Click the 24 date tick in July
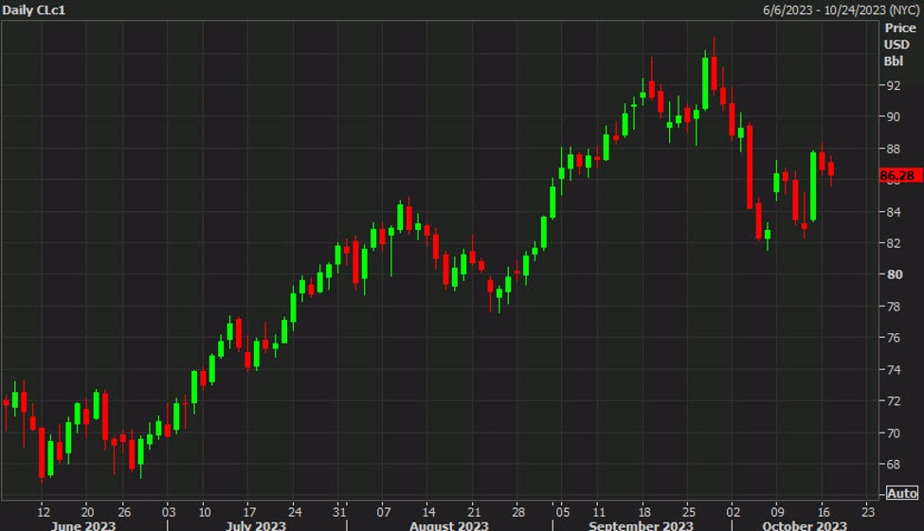The height and width of the screenshot is (531, 924). tap(294, 511)
